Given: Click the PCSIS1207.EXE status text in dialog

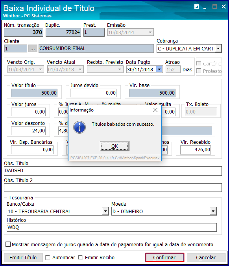Looking at the screenshot, I should [115, 158].
